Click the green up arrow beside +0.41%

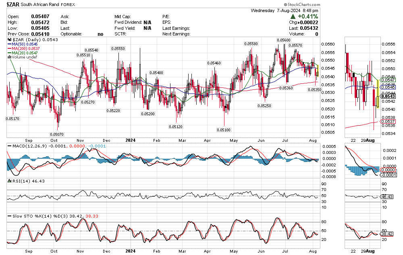pyautogui.click(x=294, y=17)
